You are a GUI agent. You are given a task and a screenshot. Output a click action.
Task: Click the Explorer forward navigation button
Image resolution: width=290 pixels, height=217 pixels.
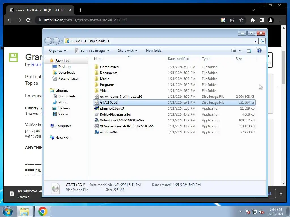pos(56,41)
